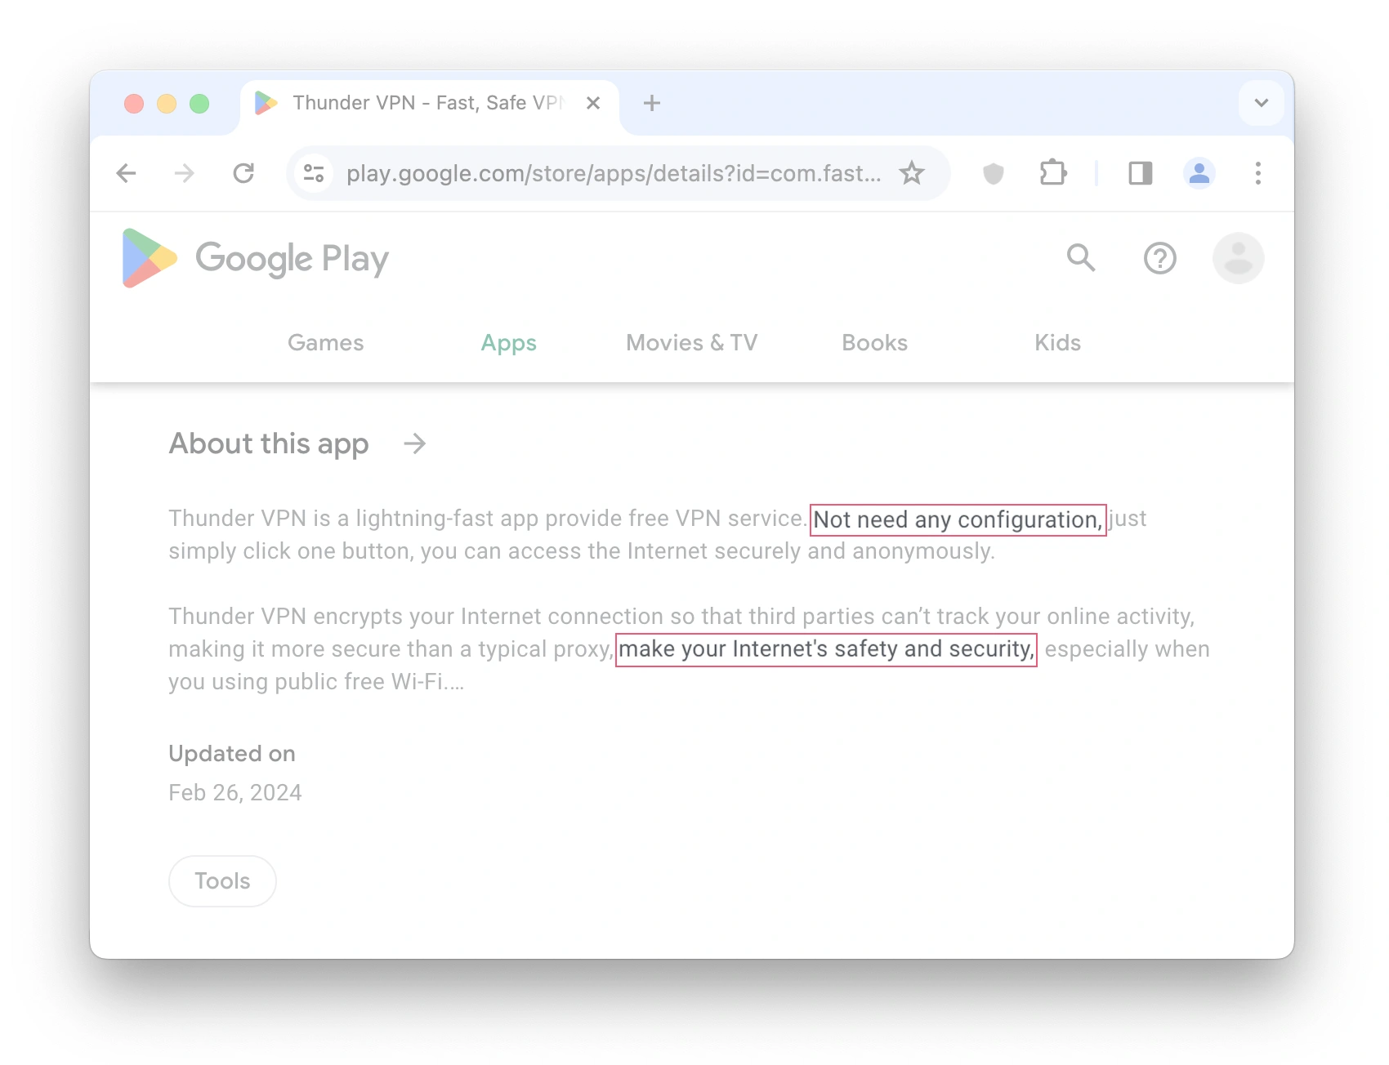The height and width of the screenshot is (1065, 1389).
Task: Open Google Play help center icon
Action: [1160, 258]
